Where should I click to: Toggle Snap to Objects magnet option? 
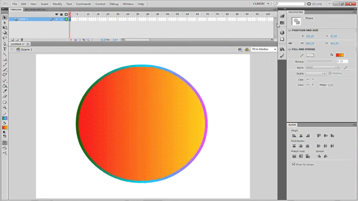click(x=4, y=143)
